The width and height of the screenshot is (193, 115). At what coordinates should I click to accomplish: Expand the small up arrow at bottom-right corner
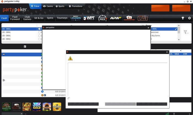pyautogui.click(x=189, y=114)
